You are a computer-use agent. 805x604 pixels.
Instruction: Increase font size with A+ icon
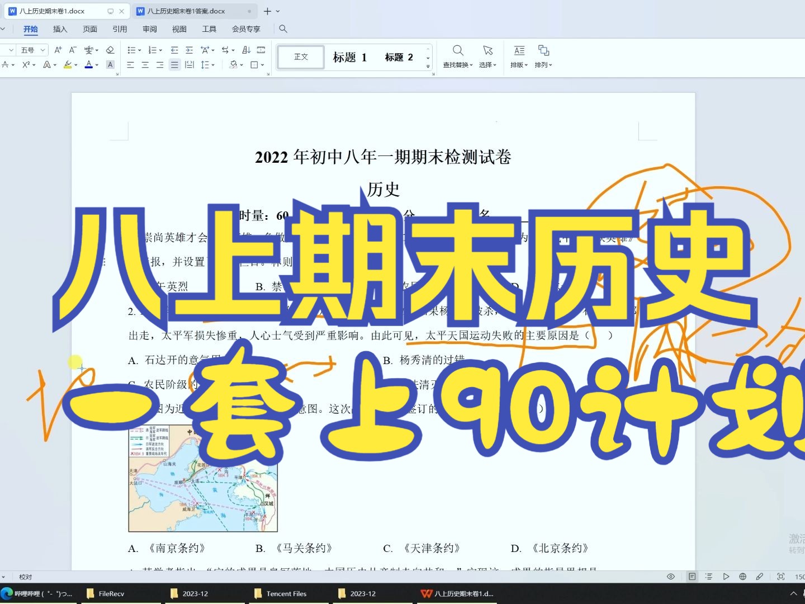click(x=58, y=50)
